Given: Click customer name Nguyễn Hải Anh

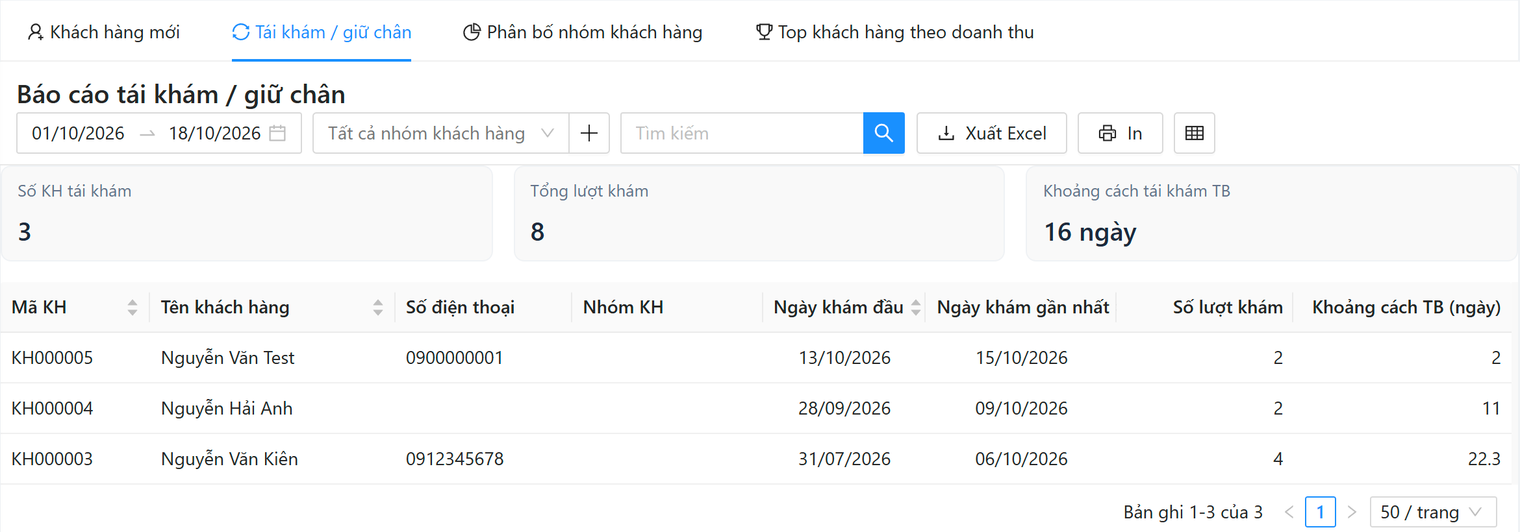Looking at the screenshot, I should 227,408.
